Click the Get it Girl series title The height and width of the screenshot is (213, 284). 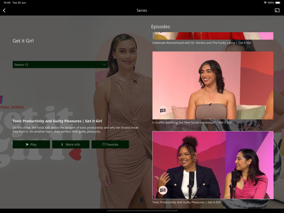tap(23, 41)
